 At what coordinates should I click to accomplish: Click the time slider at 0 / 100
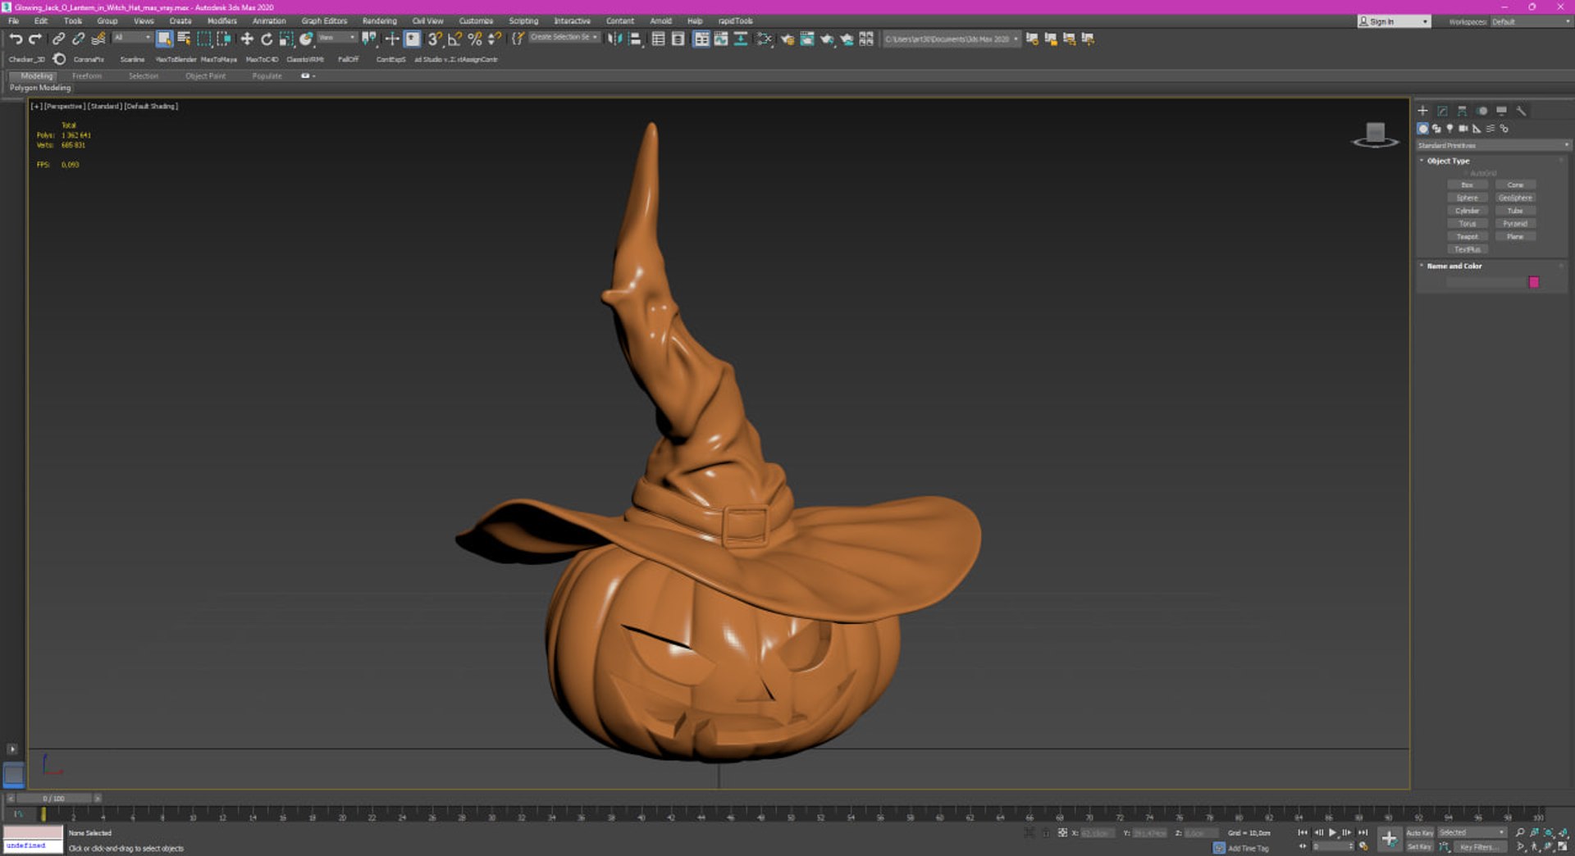click(x=54, y=798)
